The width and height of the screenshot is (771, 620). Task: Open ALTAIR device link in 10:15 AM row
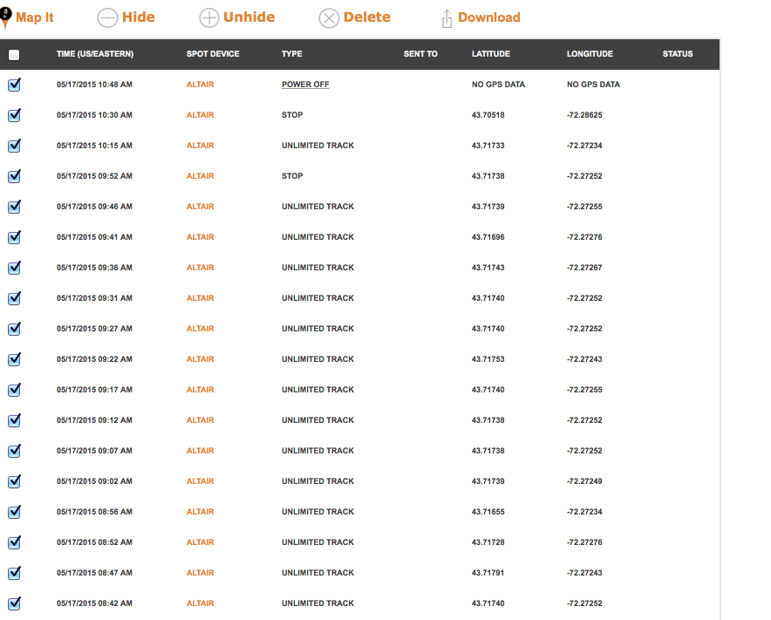click(x=200, y=146)
